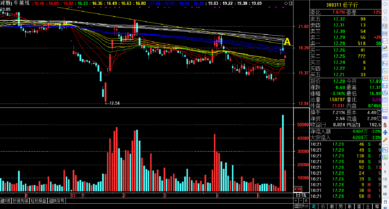This screenshot has width=389, height=209.
Task: Open the multi-colored quote table icon
Action: click(385, 34)
